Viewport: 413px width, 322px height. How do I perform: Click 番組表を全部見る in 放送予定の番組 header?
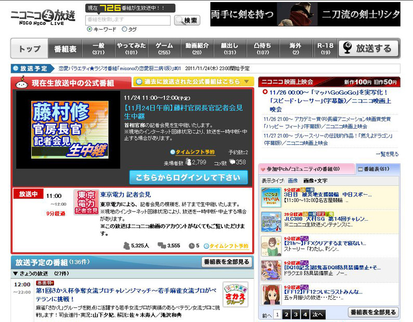pos(226,262)
